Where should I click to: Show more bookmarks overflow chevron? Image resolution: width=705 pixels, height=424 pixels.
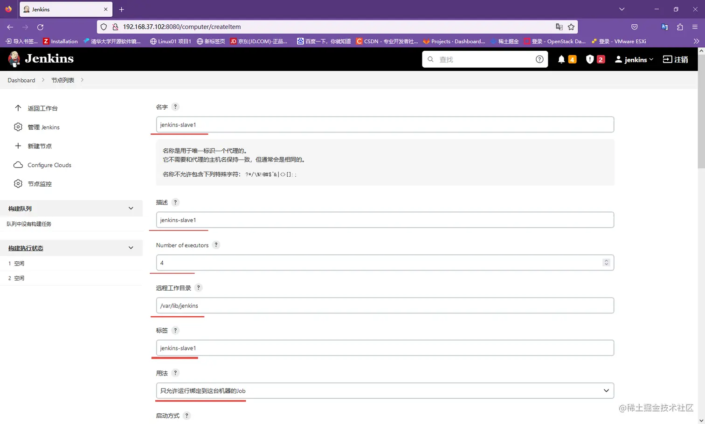(696, 42)
